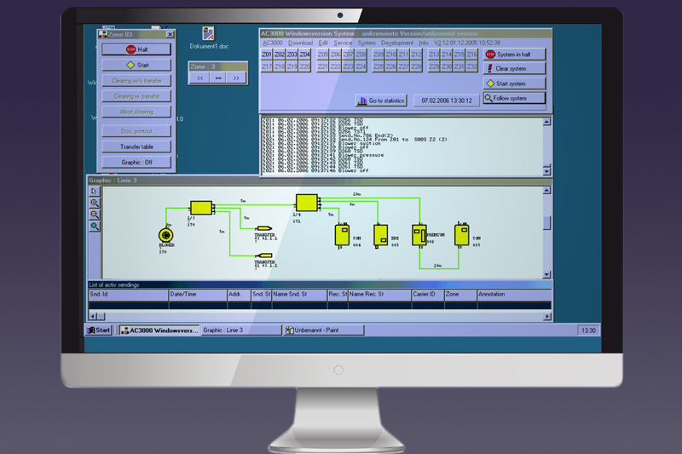Toggle zone button Z05

(x=323, y=55)
